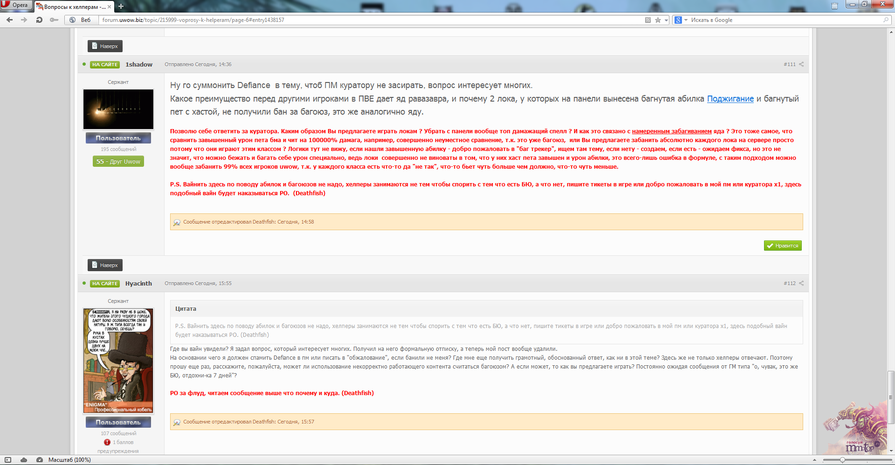Click the Opera Link cloud icon
895x465 pixels.
[x=24, y=460]
